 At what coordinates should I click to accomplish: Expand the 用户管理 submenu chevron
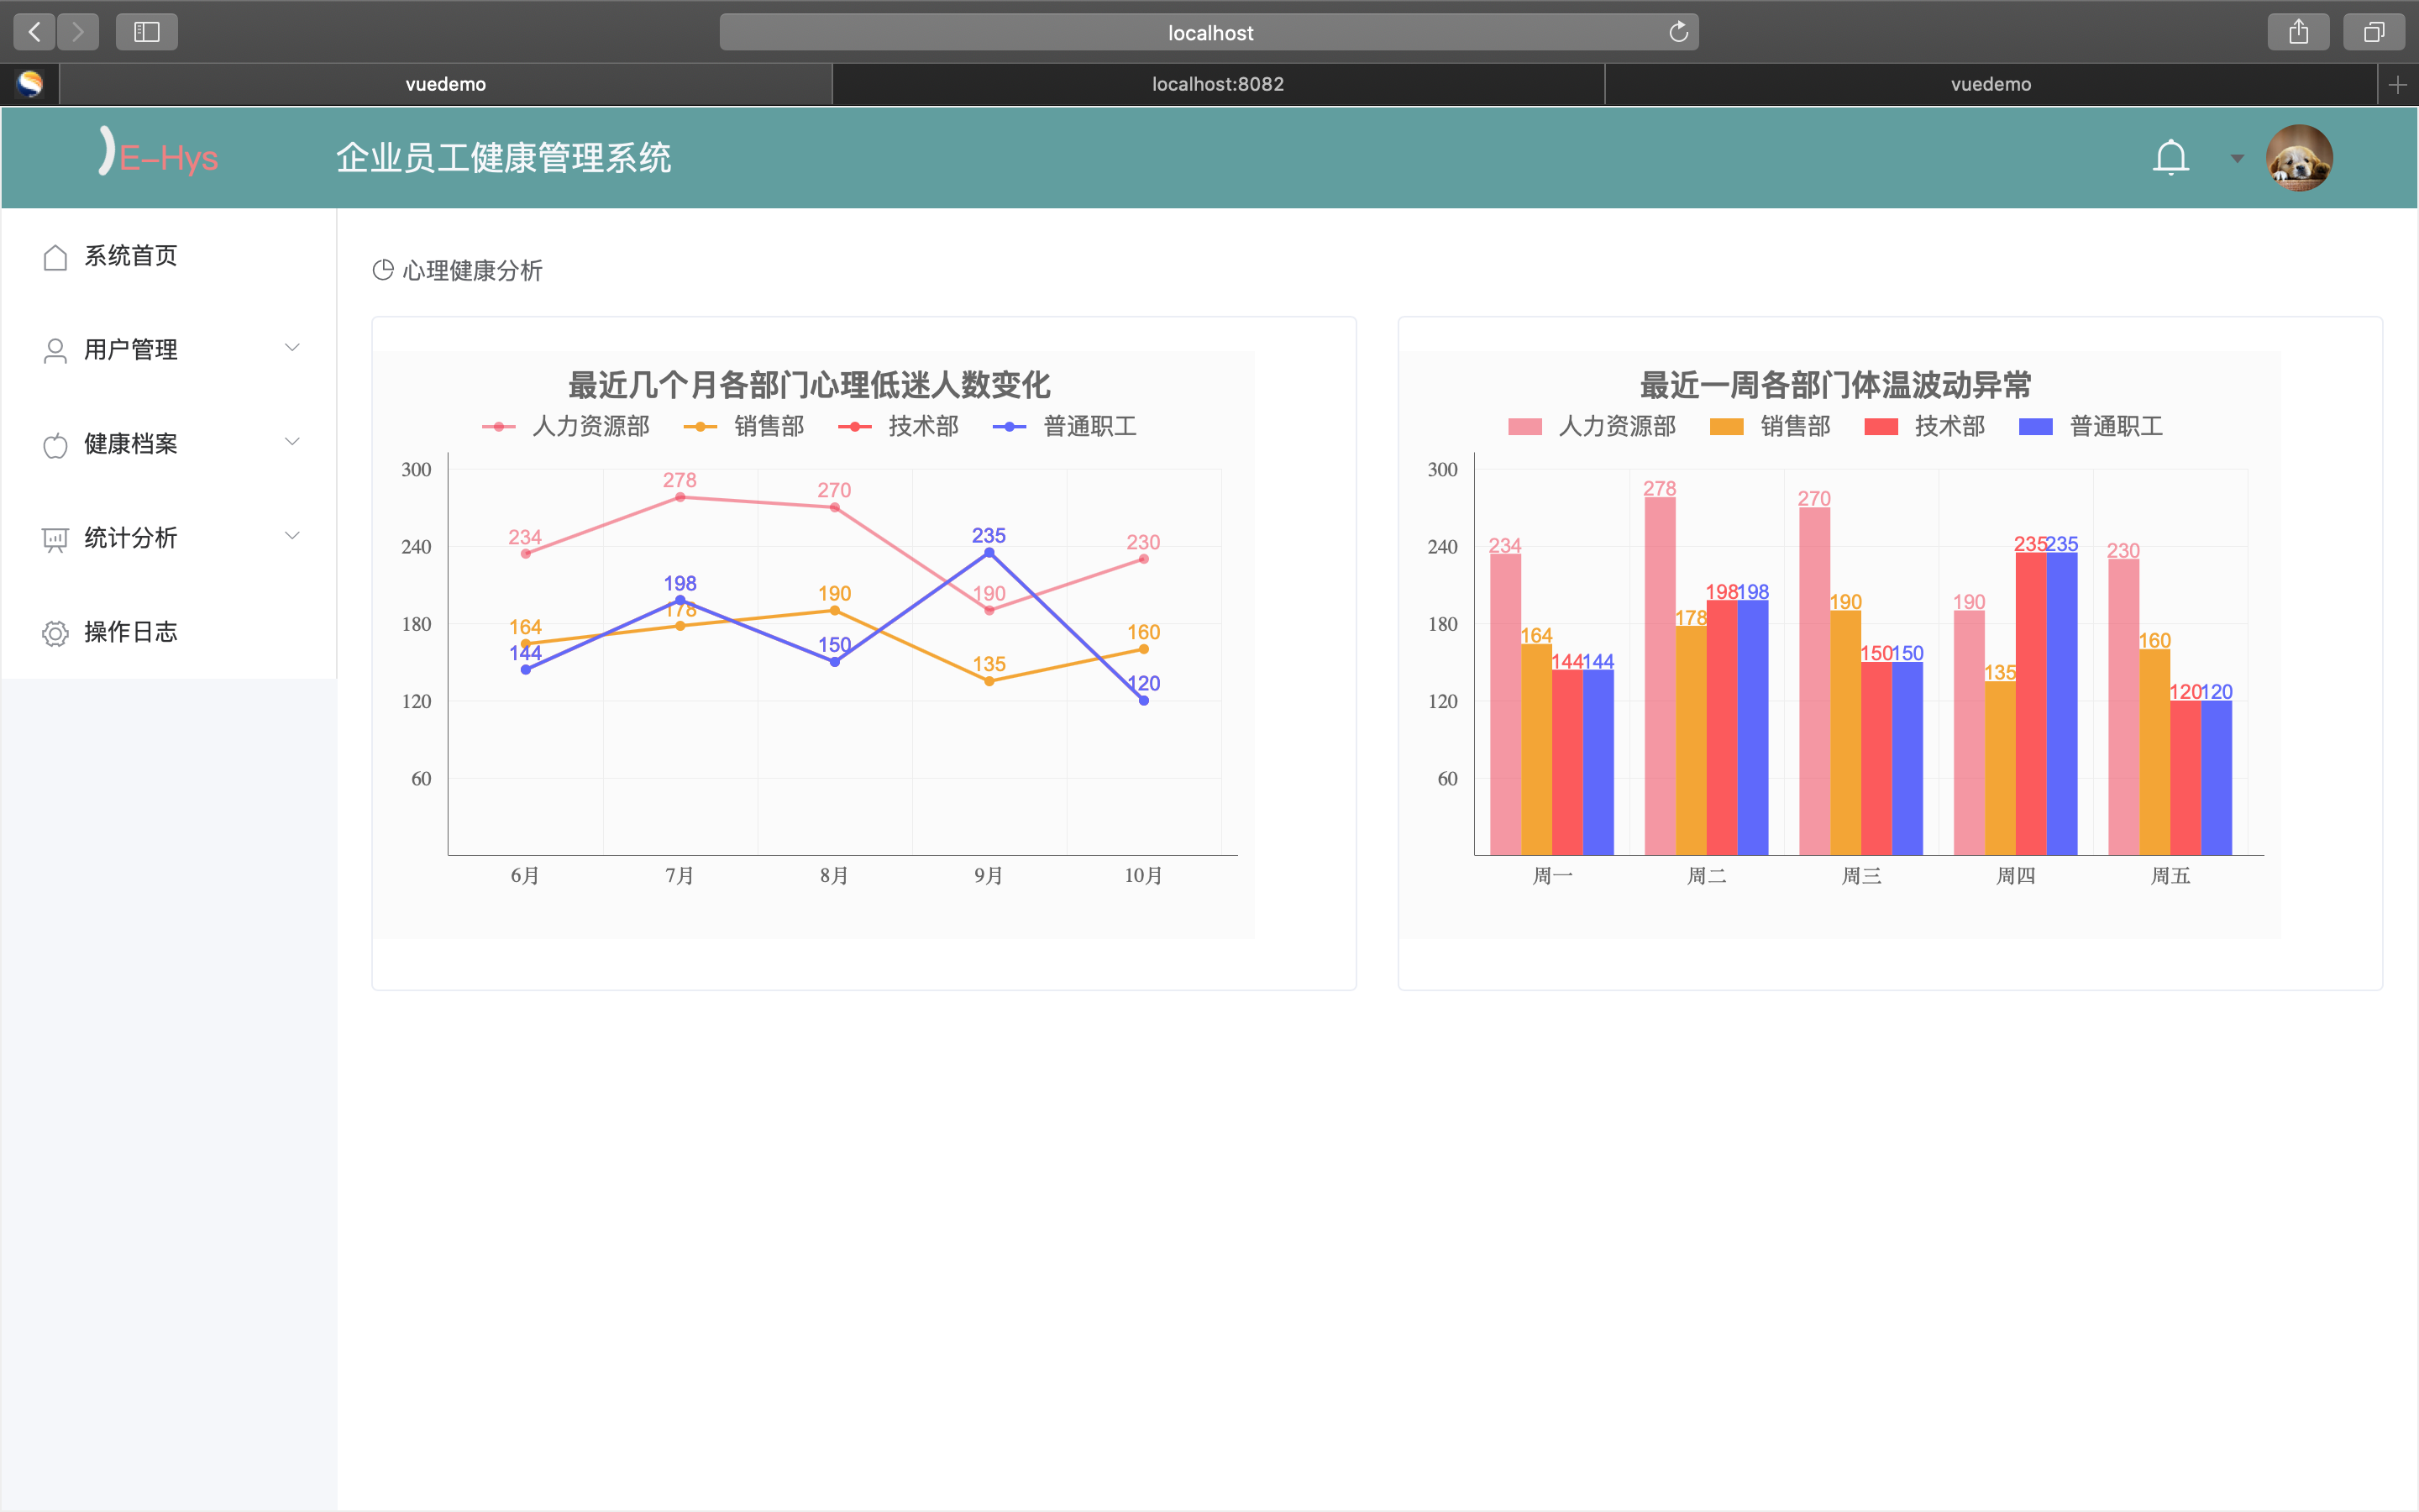pyautogui.click(x=292, y=348)
